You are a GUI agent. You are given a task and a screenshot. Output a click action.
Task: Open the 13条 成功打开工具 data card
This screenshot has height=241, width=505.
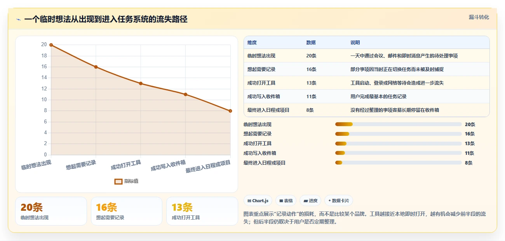pos(202,211)
